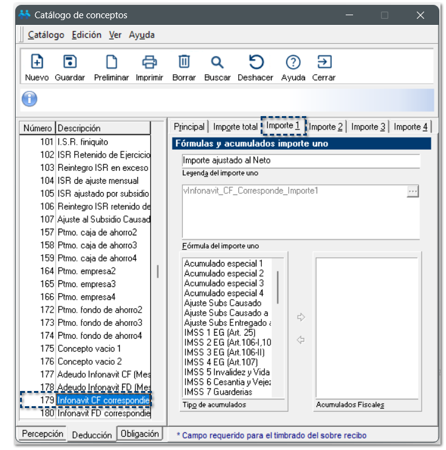The width and height of the screenshot is (446, 450).
Task: Move accumulated item with right arrow
Action: [300, 317]
